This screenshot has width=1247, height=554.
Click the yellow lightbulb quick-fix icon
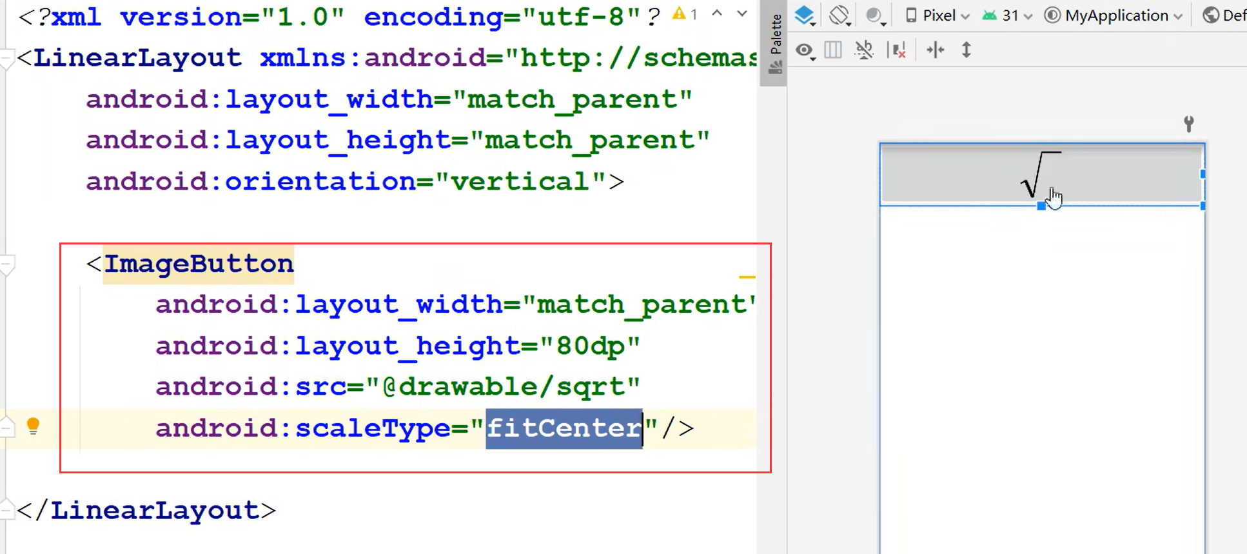point(34,426)
